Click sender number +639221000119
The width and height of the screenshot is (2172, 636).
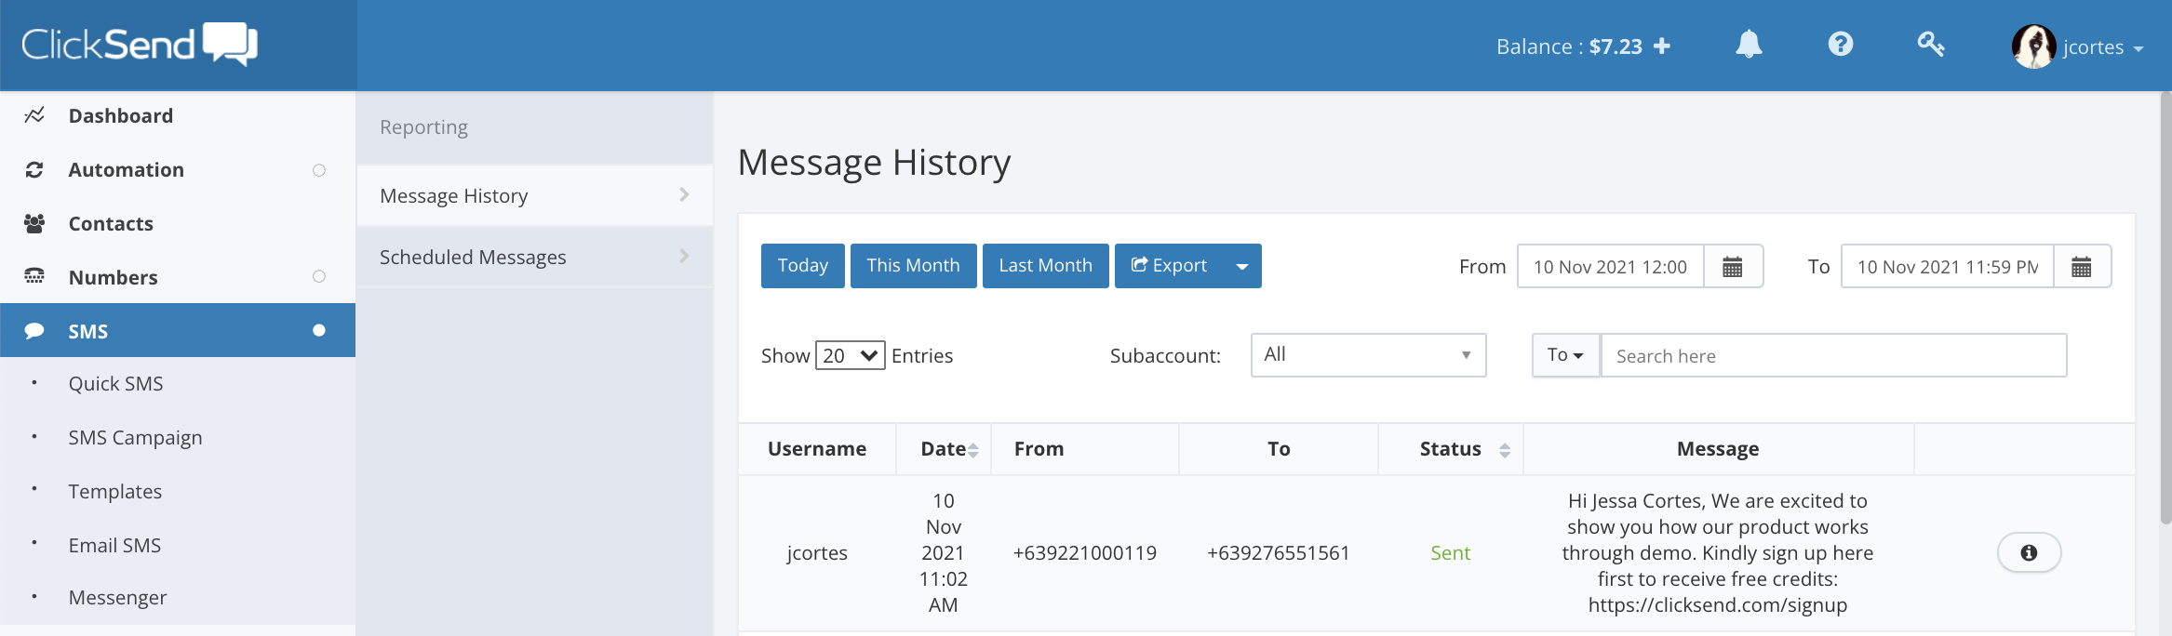pyautogui.click(x=1085, y=553)
